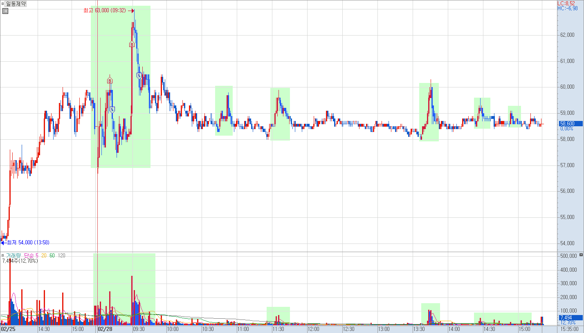Viewport: 584px width, 333px height.
Task: Click the small square beside 일동제약 title
Action: tap(2, 4)
